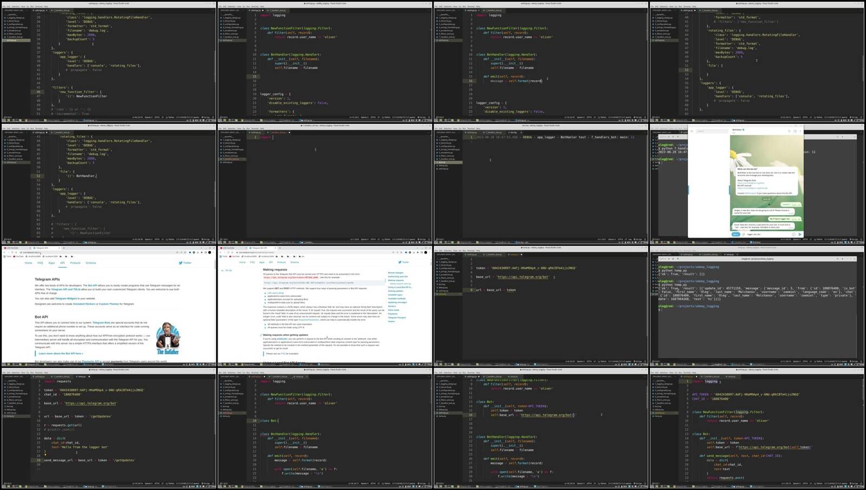
Task: Click the send arrow in BotFather chat
Action: click(x=800, y=234)
